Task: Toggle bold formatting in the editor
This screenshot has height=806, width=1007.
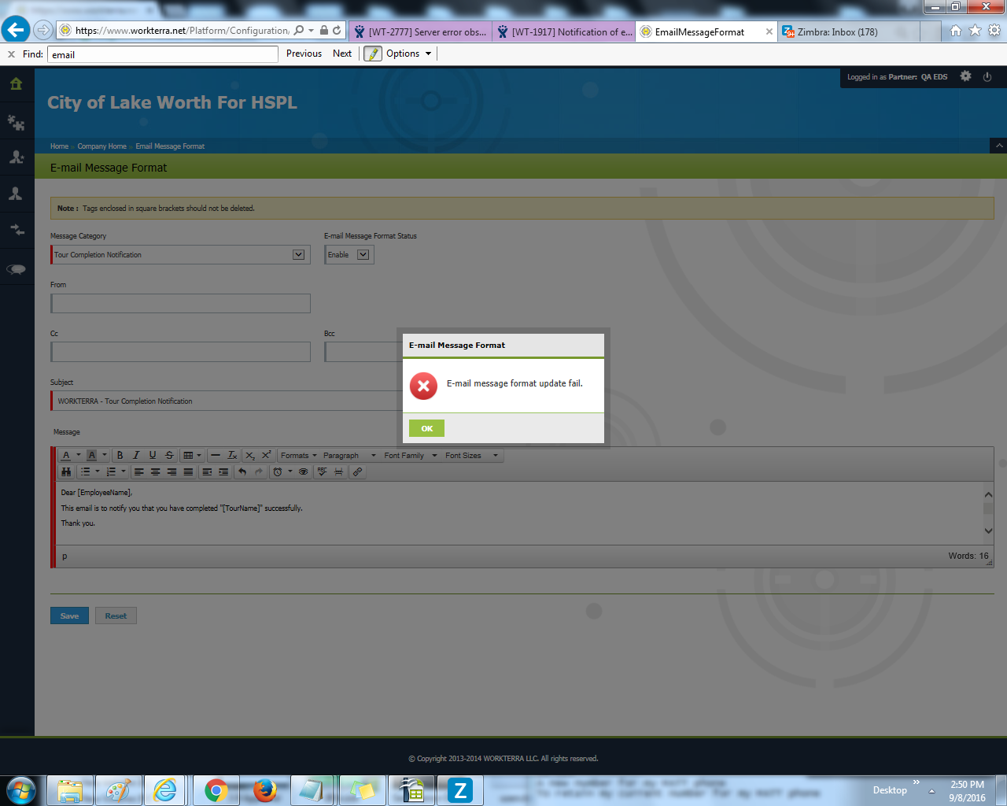Action: 120,455
